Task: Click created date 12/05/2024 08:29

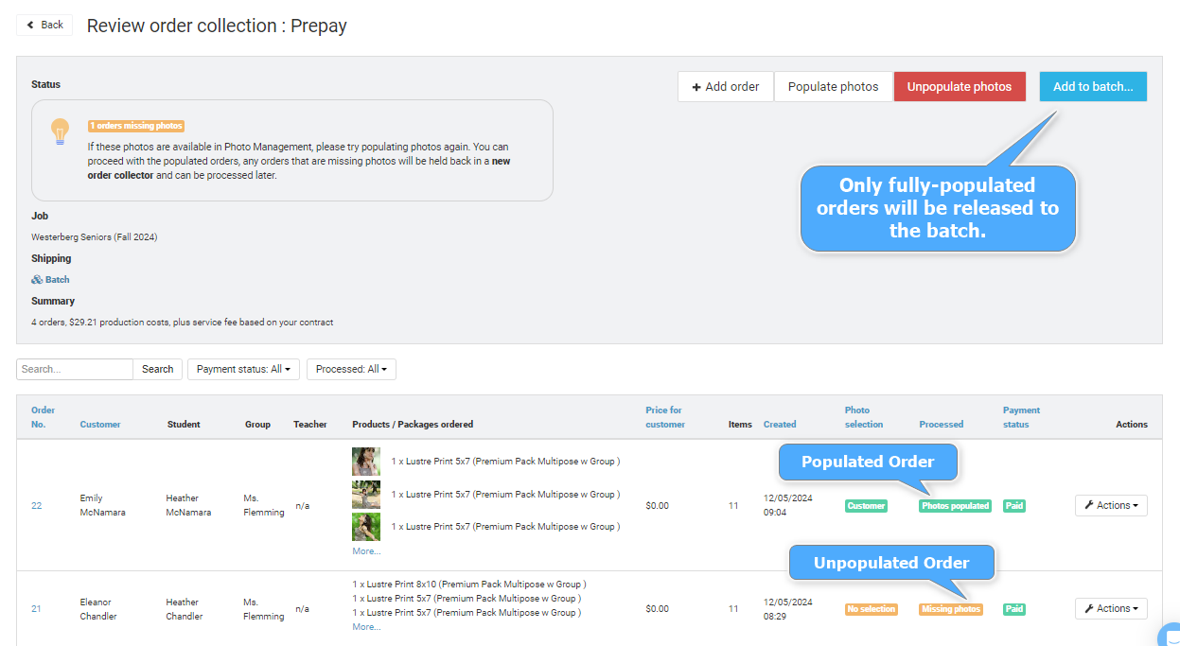Action: [x=787, y=609]
